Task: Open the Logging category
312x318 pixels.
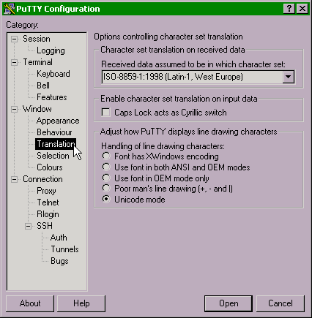Action: (x=51, y=50)
